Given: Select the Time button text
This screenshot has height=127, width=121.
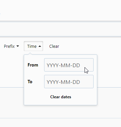Looking at the screenshot, I should click(32, 46).
